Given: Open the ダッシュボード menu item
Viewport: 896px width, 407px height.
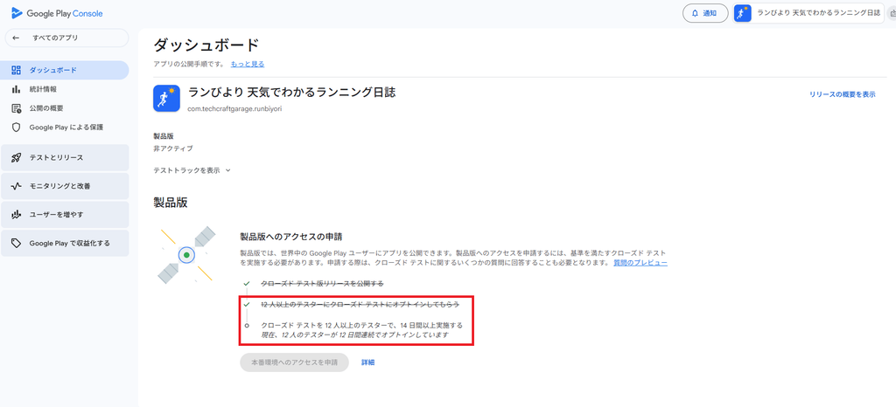Looking at the screenshot, I should pyautogui.click(x=65, y=70).
